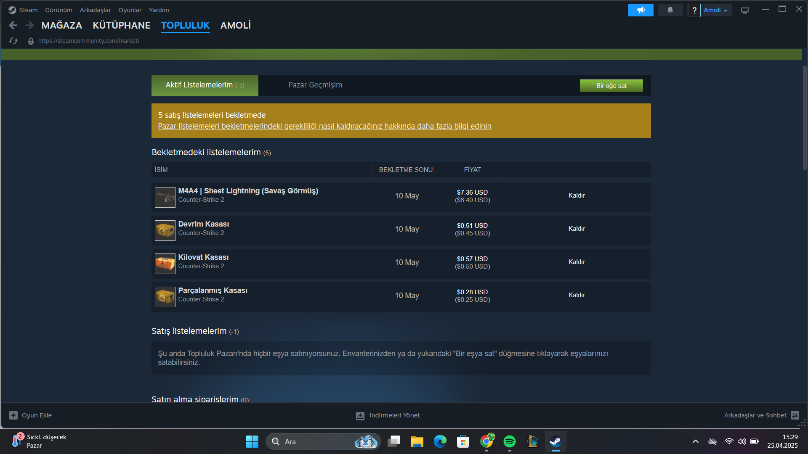Image resolution: width=808 pixels, height=454 pixels.
Task: Click the announcements megaphone icon
Action: pyautogui.click(x=641, y=10)
